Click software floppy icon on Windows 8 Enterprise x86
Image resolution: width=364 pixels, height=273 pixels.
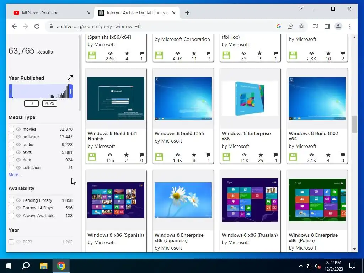point(226,157)
